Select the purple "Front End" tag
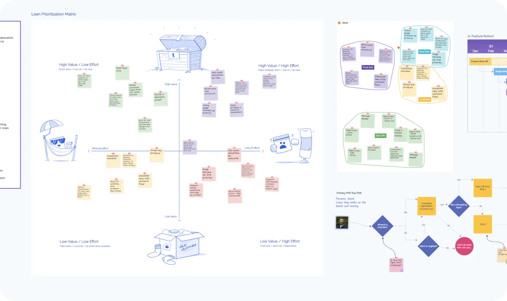The height and width of the screenshot is (301, 507). 368,67
